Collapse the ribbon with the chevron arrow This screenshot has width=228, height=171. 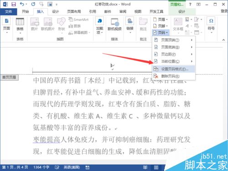[x=223, y=40]
